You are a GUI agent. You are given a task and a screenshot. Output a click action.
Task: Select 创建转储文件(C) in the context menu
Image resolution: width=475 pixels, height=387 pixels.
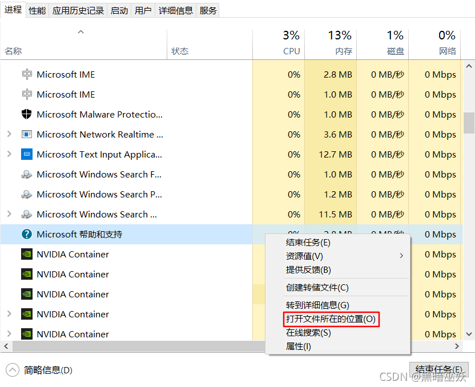click(x=338, y=287)
